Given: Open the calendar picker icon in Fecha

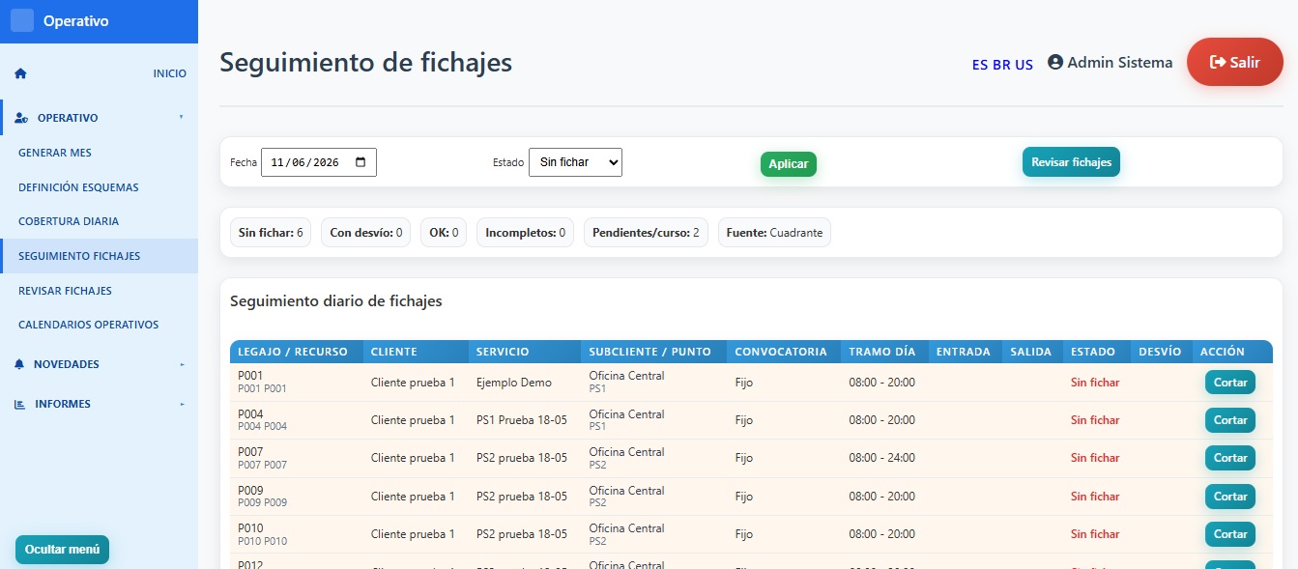Looking at the screenshot, I should [x=361, y=162].
